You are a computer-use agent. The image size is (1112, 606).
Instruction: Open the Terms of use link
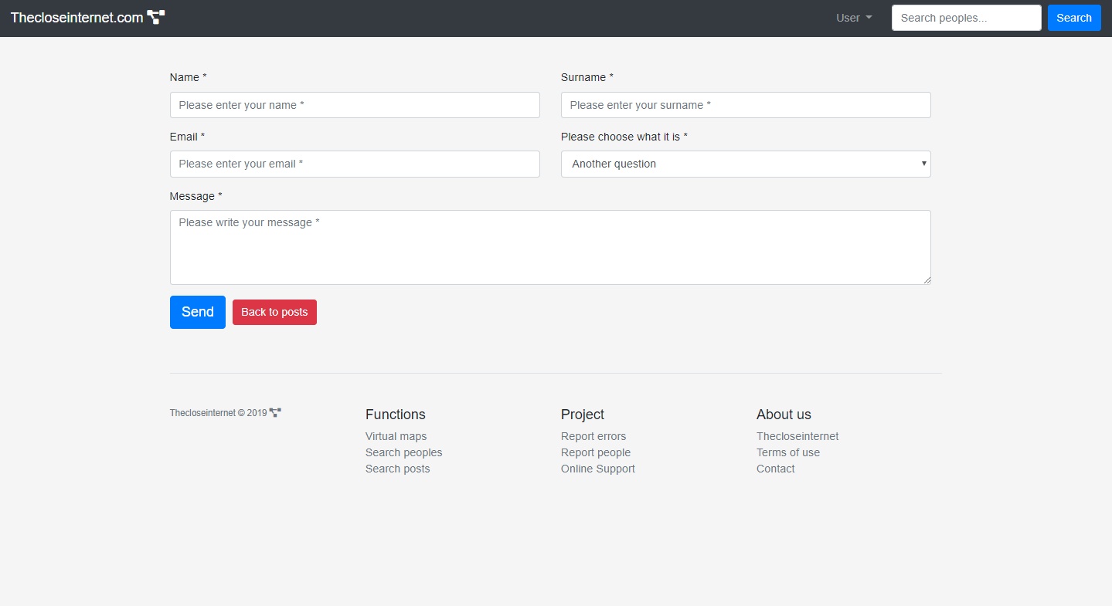[x=787, y=452]
